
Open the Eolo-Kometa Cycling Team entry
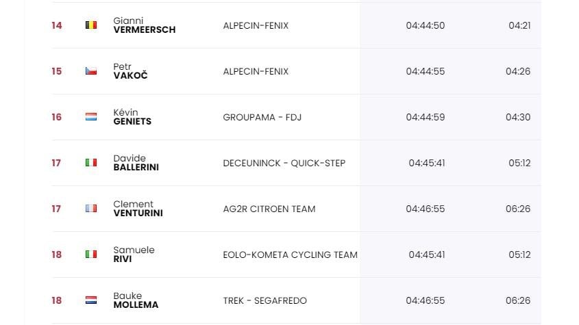[291, 255]
